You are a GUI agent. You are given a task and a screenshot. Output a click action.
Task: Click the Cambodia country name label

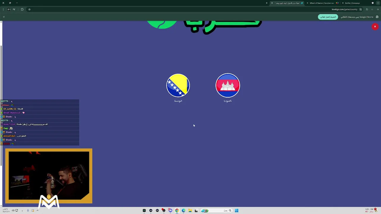(x=228, y=101)
